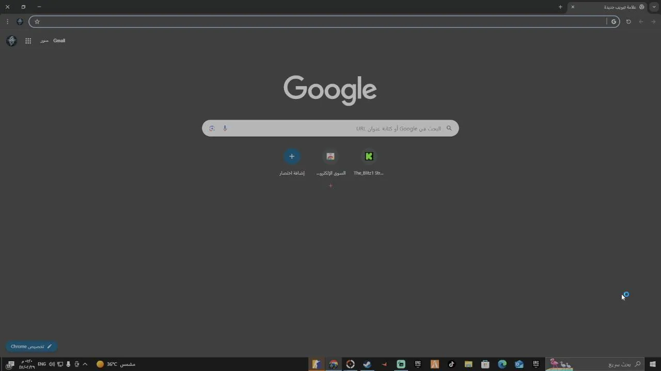661x371 pixels.
Task: Open the Gmail link
Action: point(59,41)
